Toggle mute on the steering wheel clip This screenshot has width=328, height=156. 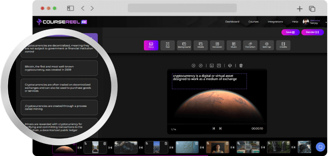(116, 144)
